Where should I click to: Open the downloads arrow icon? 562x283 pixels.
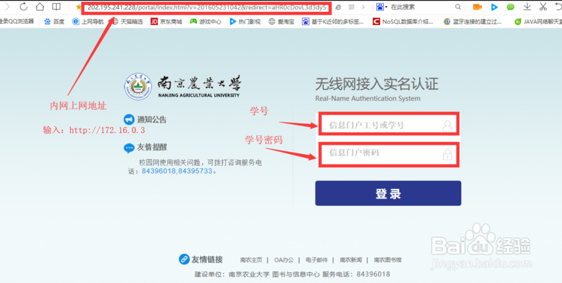click(x=527, y=6)
